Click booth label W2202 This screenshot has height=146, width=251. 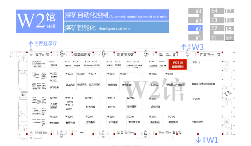click(x=111, y=117)
